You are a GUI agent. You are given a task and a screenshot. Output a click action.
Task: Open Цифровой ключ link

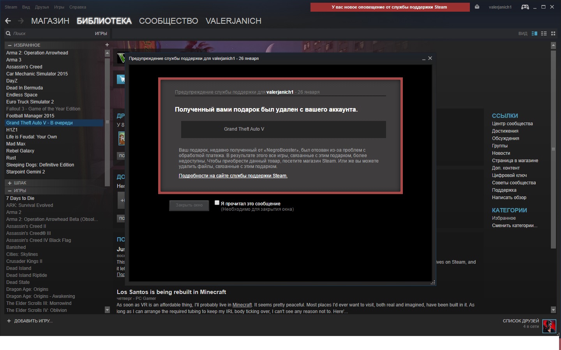click(509, 175)
